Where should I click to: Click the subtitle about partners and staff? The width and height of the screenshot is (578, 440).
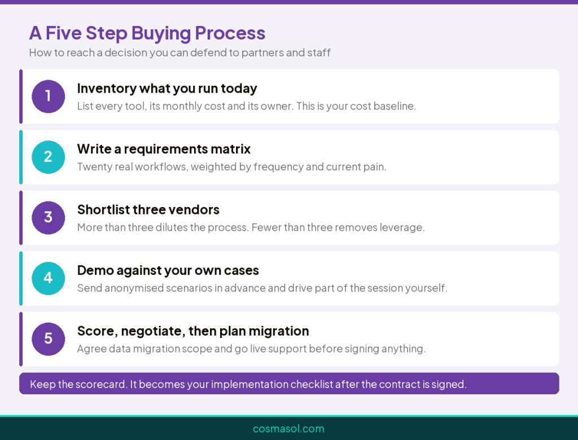click(x=180, y=52)
